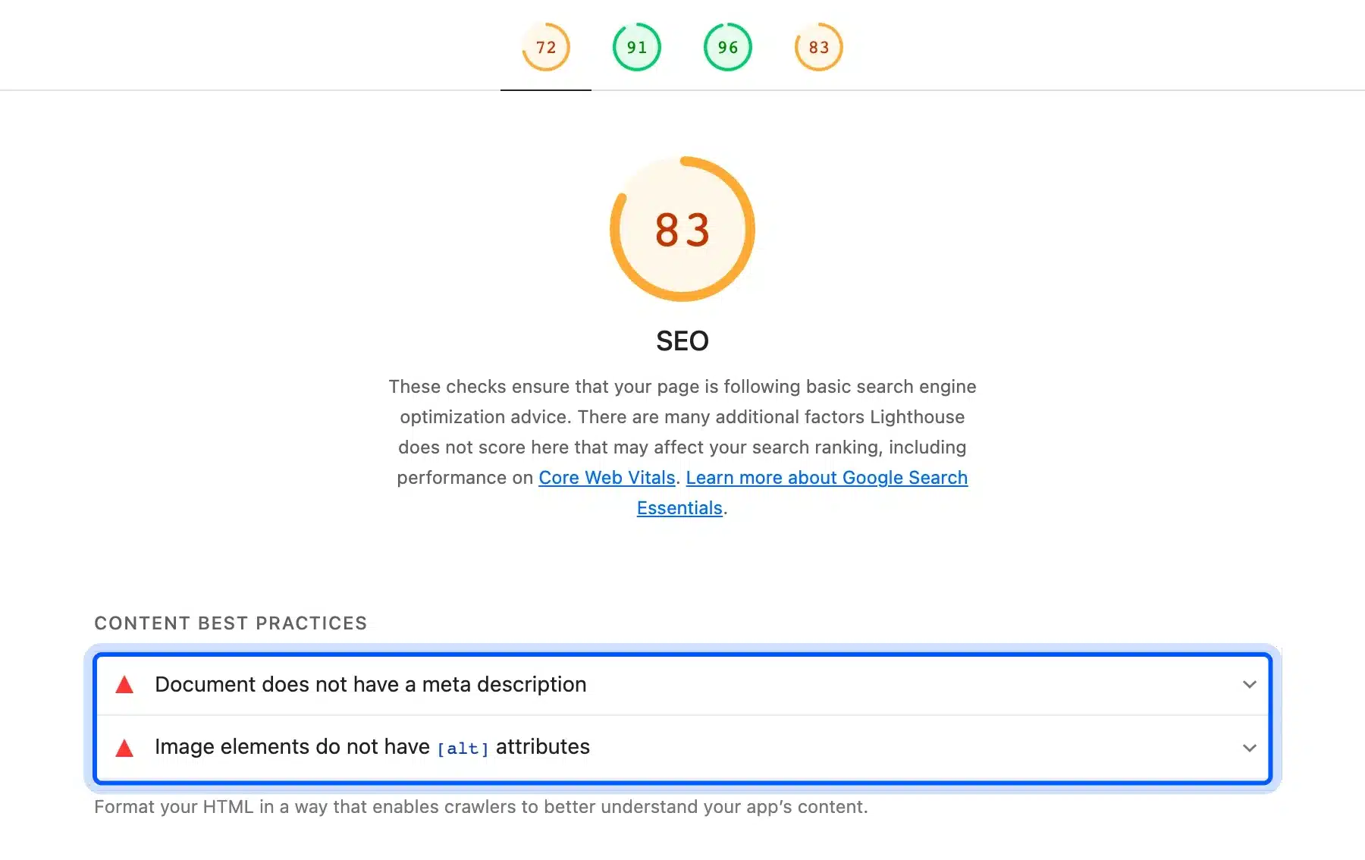The width and height of the screenshot is (1365, 860).
Task: Select 'Document does not have a meta description' text
Action: 370,685
